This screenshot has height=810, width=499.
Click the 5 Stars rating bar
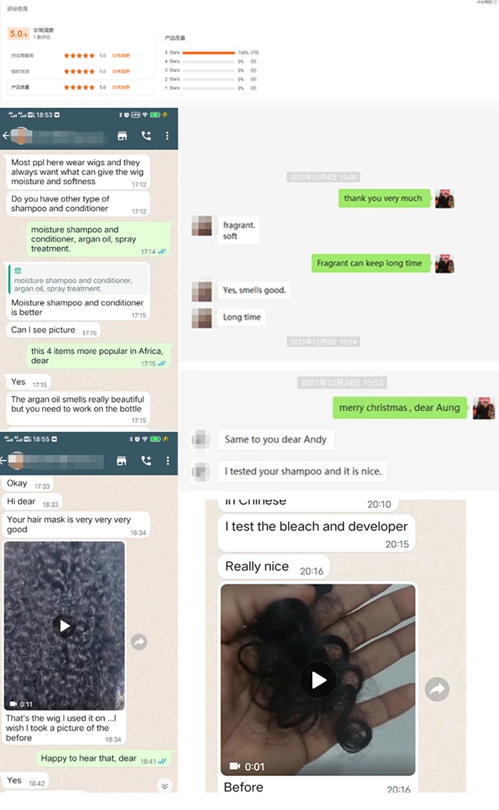(x=208, y=53)
